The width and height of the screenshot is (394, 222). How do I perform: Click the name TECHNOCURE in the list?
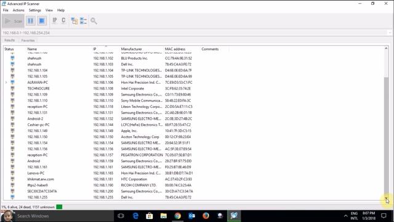click(x=38, y=88)
